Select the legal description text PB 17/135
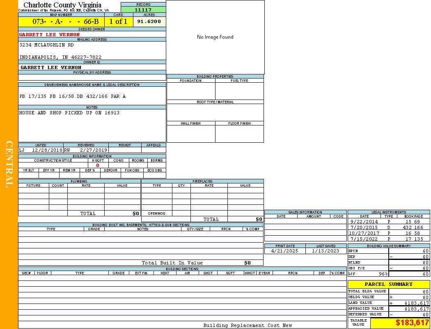This screenshot has width=431, height=329. (72, 96)
